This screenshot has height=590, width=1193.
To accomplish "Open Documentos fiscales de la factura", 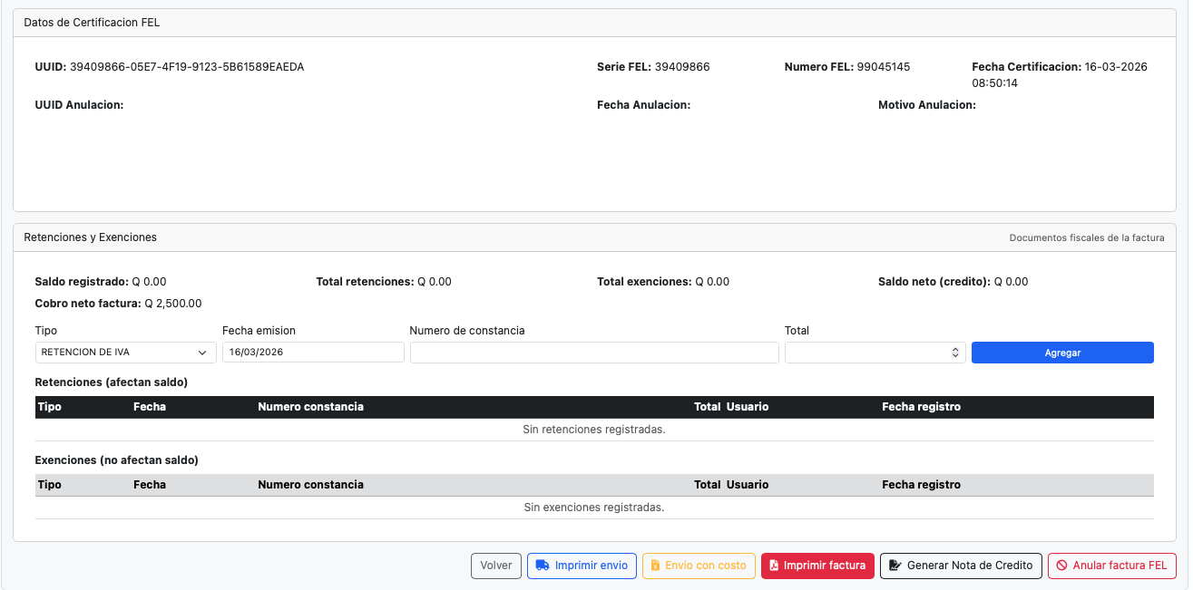I will tap(1087, 237).
